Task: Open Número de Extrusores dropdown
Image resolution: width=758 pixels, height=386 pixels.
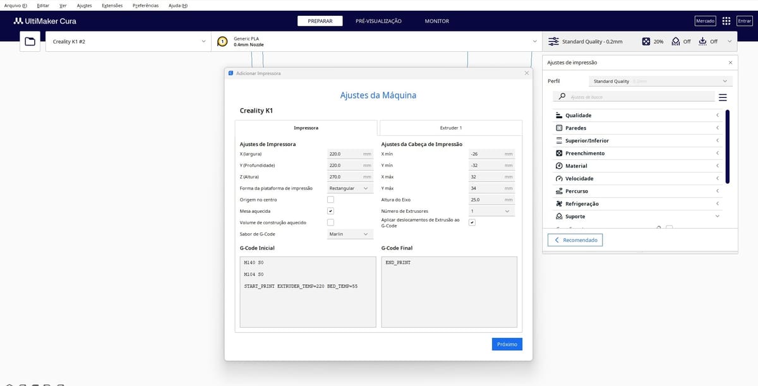Action: coord(491,211)
